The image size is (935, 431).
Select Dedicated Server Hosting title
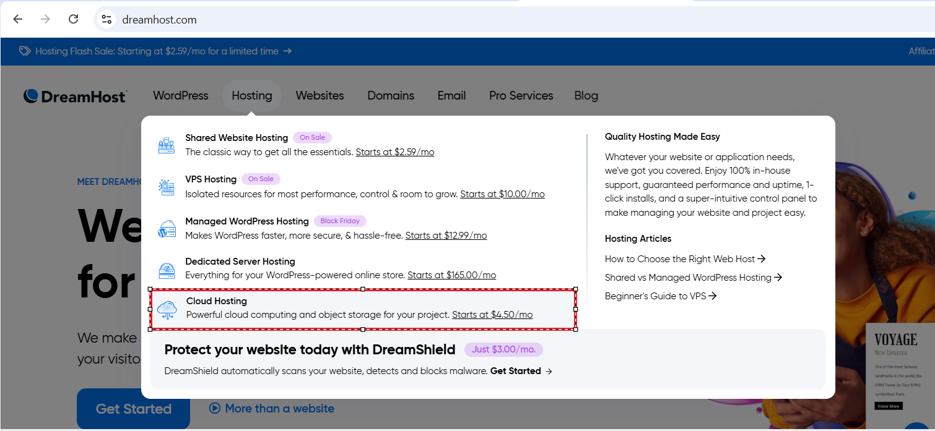click(240, 262)
